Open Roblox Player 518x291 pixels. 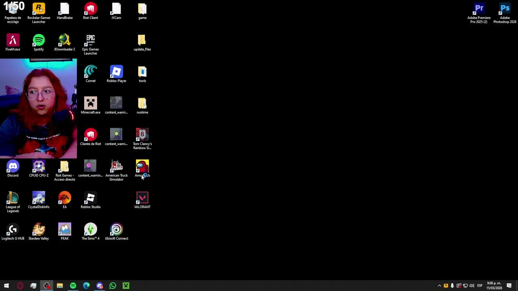[x=117, y=74]
